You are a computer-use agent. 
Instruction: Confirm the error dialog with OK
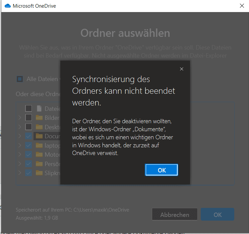162,170
